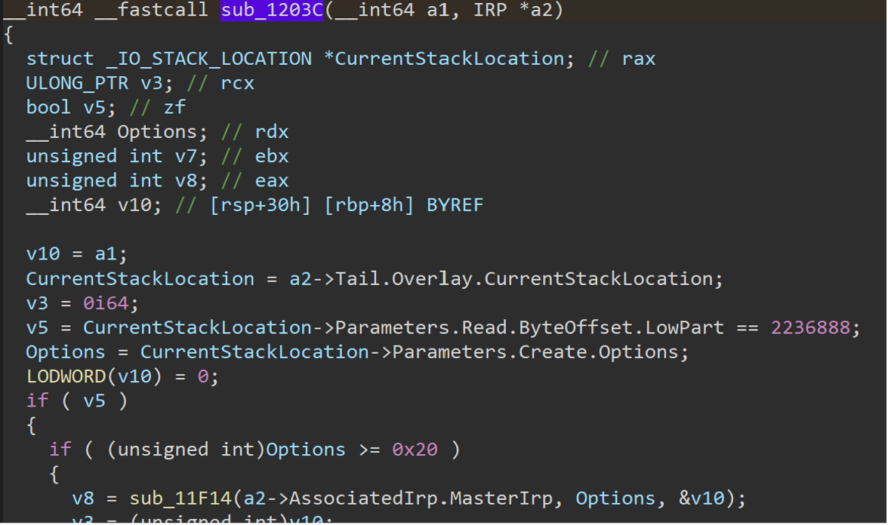Click variable v5 in the if condition
888x525 pixels.
(x=94, y=401)
